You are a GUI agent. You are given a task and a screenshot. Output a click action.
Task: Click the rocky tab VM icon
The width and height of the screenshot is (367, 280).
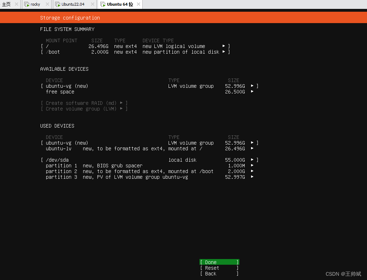(x=27, y=4)
